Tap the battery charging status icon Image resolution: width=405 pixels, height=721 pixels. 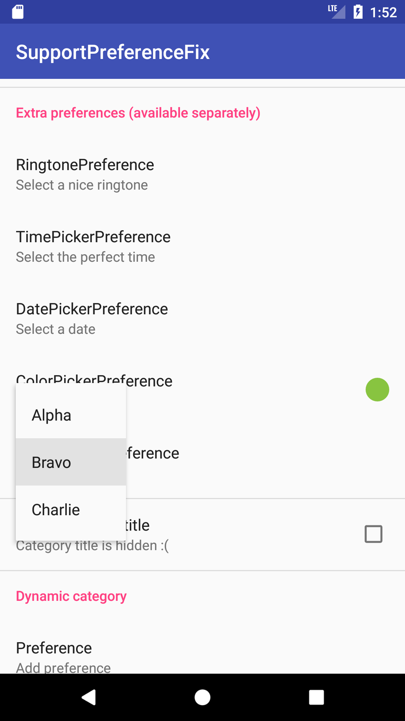click(x=358, y=12)
